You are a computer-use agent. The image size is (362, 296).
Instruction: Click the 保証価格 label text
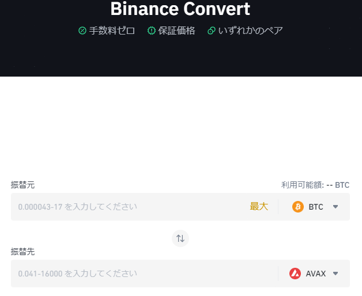pos(176,31)
